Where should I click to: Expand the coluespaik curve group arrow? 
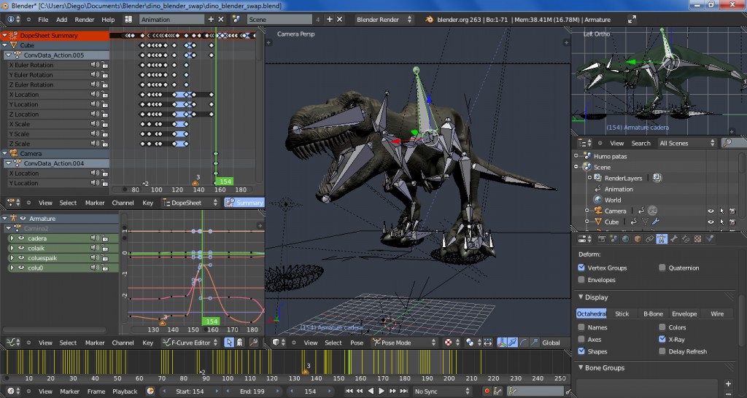click(12, 258)
